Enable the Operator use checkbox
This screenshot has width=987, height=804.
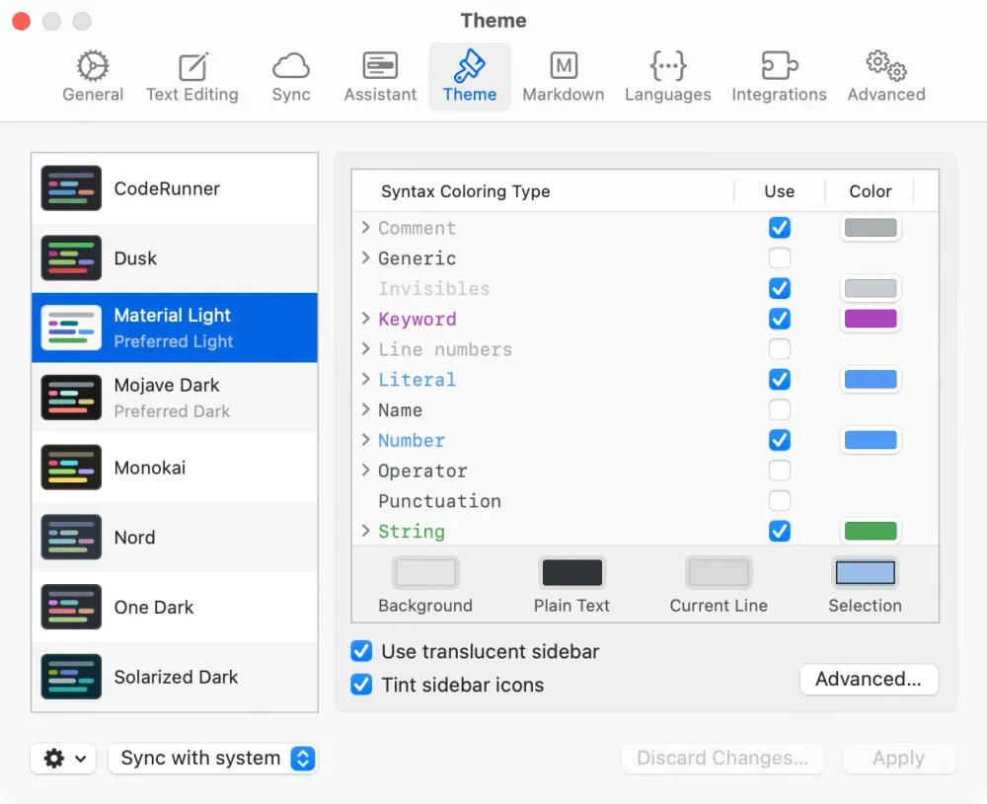pos(780,471)
